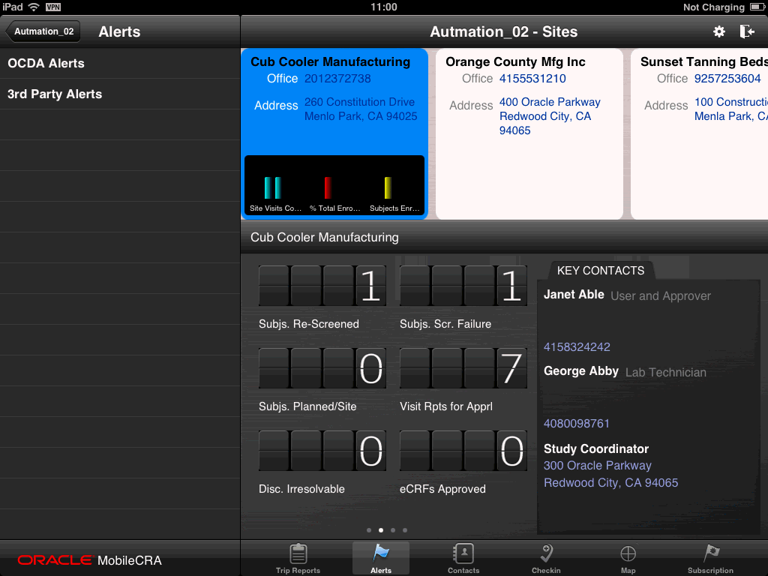Open the settings gear icon

point(718,31)
